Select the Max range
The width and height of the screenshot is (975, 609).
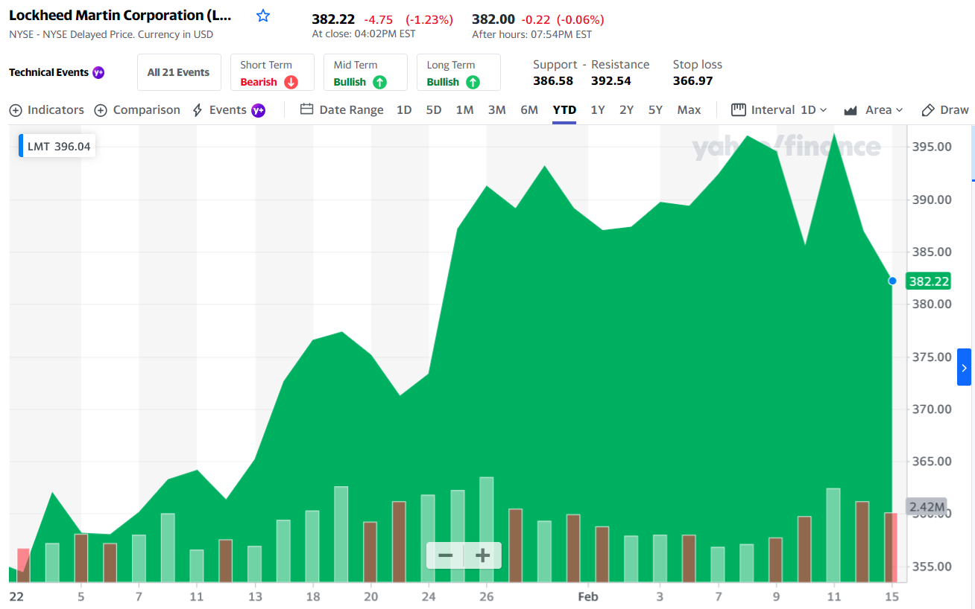tap(689, 110)
